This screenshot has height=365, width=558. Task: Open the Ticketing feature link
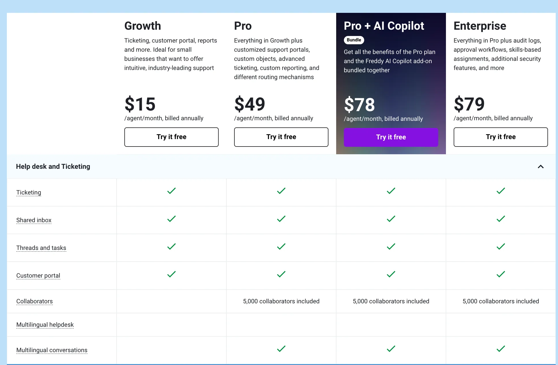tap(29, 192)
